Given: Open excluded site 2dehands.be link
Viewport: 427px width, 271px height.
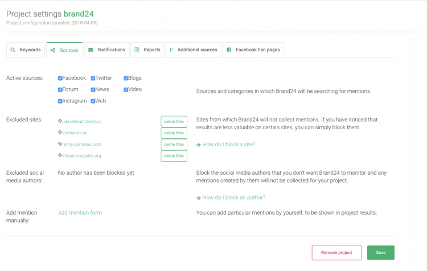Looking at the screenshot, I should tap(75, 133).
